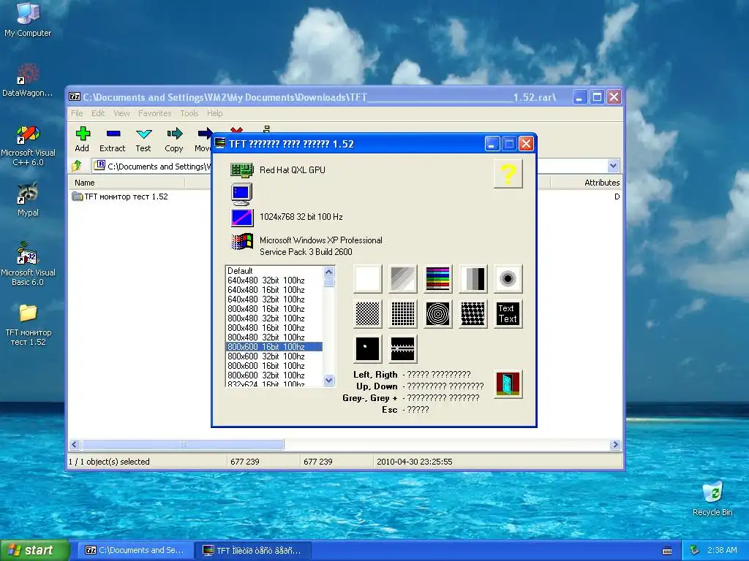749x561 pixels.
Task: Select Microsoft Visual C++ 6.0 shortcut
Action: pos(28,145)
